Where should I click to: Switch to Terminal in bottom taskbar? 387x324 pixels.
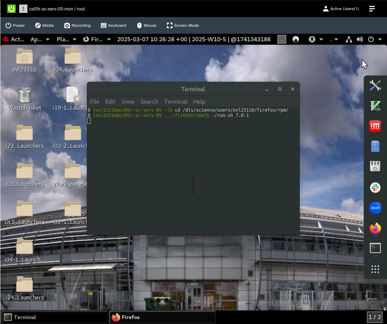(x=54, y=317)
